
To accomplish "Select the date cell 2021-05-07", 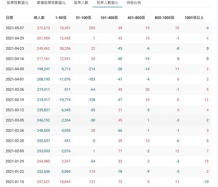I will click(x=15, y=28).
